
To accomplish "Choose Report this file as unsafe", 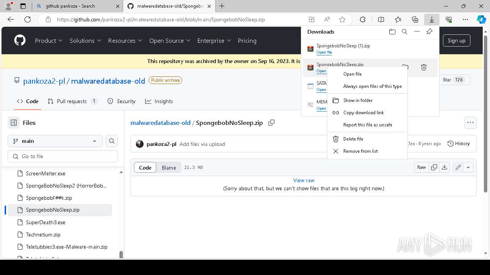I will 367,125.
